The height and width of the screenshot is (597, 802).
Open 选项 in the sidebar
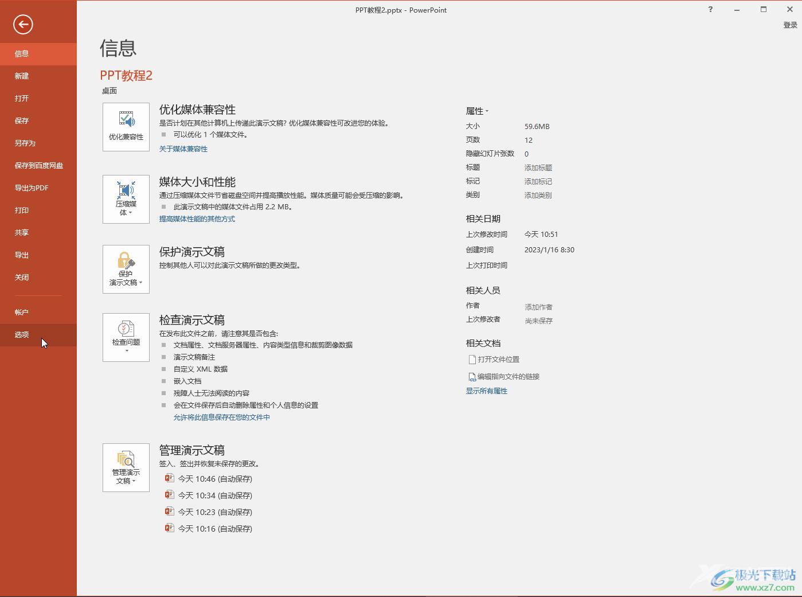point(38,335)
